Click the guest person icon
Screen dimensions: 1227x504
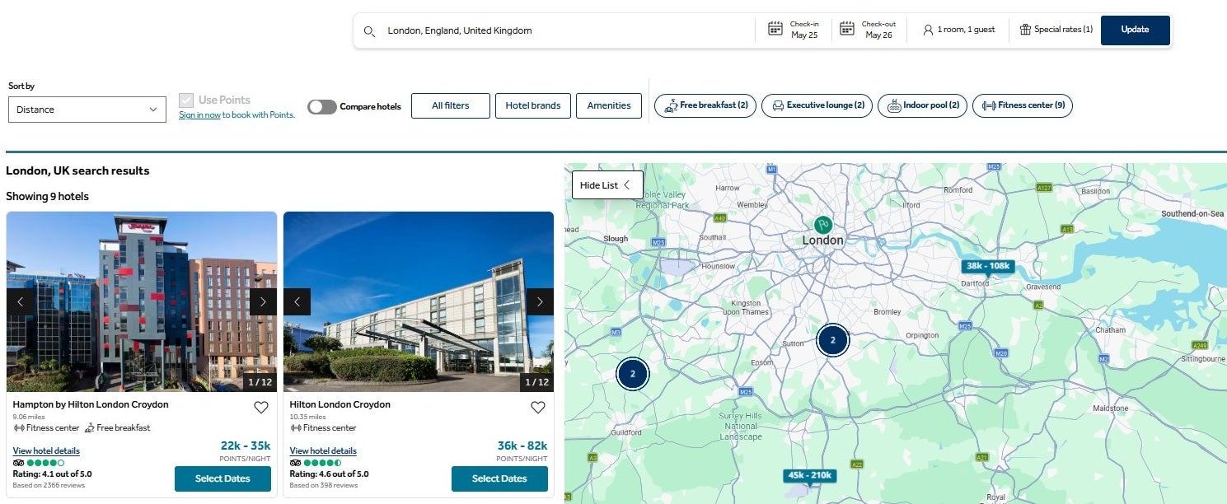[x=928, y=30]
